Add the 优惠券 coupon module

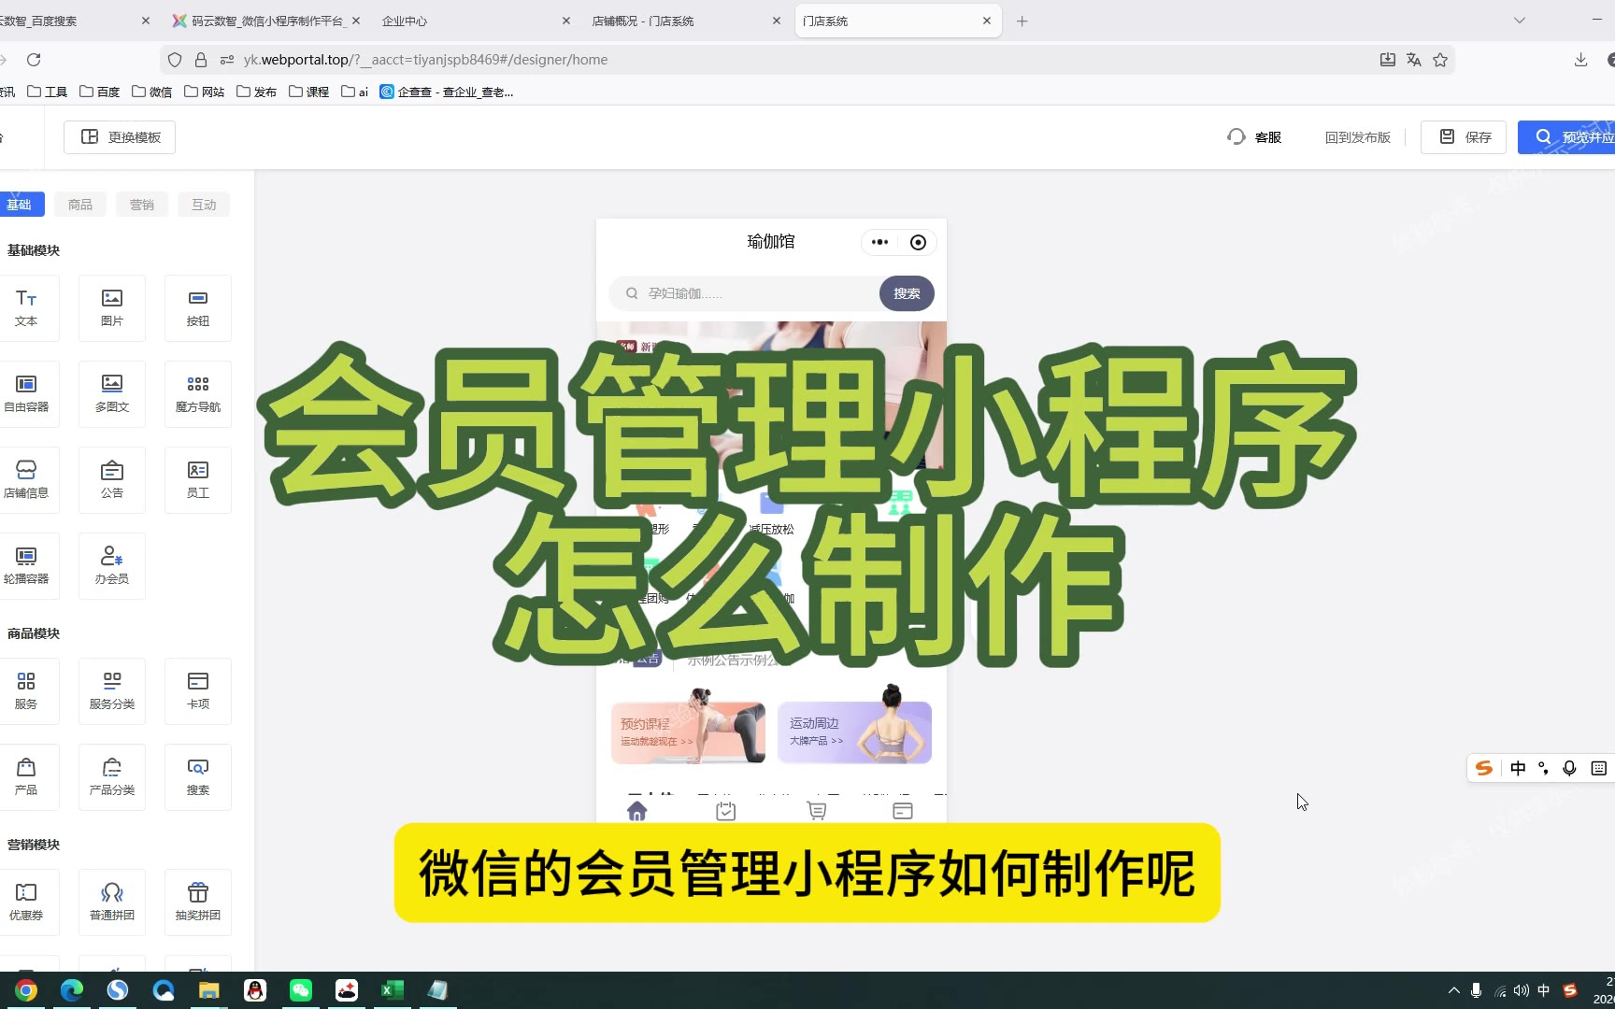pos(26,902)
